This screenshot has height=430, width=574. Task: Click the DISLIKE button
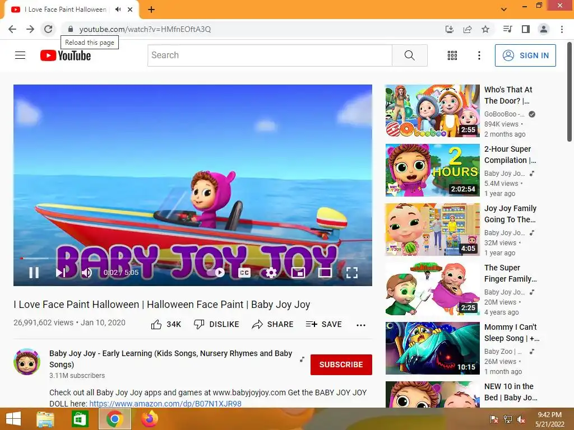point(216,324)
